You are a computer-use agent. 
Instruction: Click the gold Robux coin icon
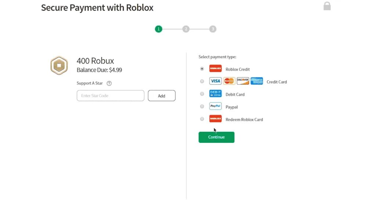pos(59,66)
